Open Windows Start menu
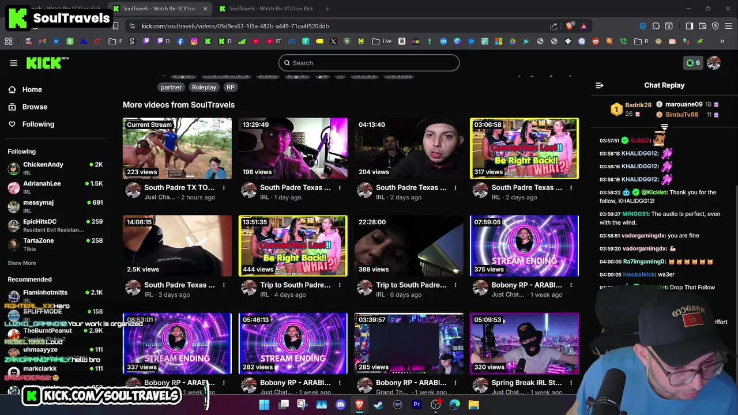Screen dimensions: 738x415 (264, 405)
